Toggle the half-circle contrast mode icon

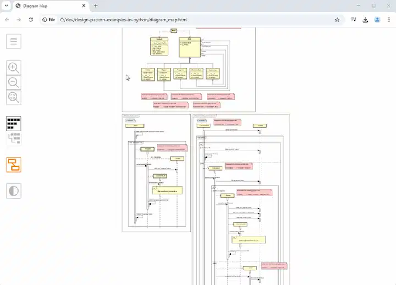(x=13, y=191)
